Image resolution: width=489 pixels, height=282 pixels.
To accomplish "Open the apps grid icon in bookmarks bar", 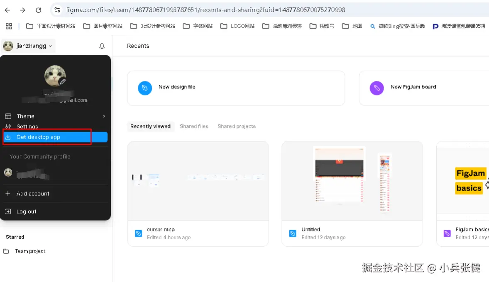I will 9,26.
